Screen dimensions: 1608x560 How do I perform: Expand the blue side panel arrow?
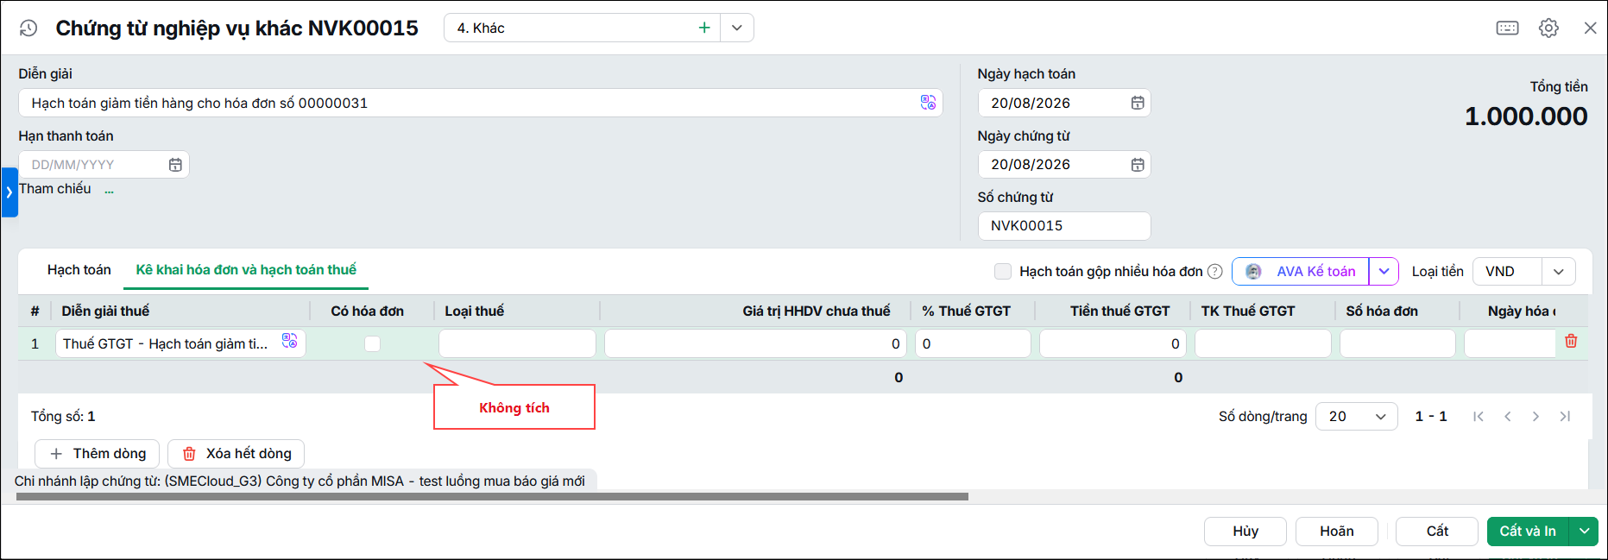(x=9, y=192)
